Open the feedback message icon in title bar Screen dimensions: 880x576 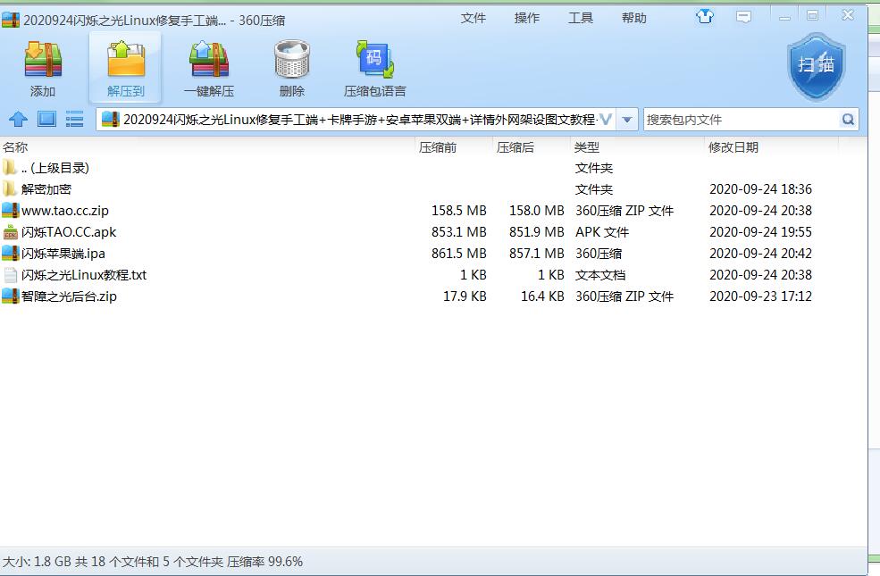coord(743,16)
